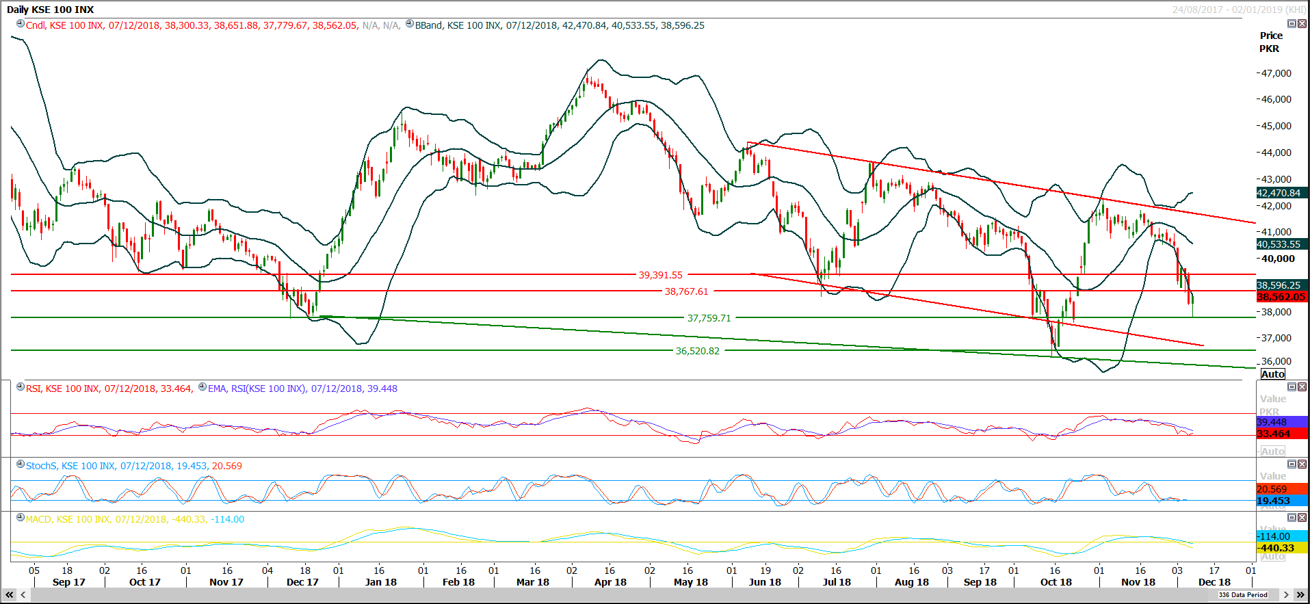
Task: Toggle Auto scaling on the MACD axis
Action: pyautogui.click(x=1272, y=556)
